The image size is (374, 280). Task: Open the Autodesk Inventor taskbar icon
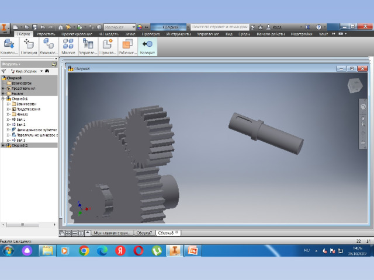pos(175,250)
